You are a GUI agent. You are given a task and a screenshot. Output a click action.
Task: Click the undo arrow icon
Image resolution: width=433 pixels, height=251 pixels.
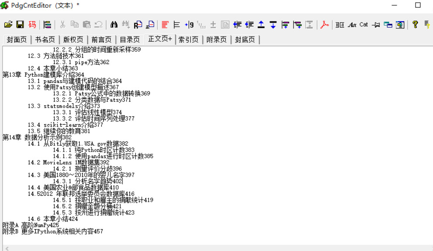99,24
